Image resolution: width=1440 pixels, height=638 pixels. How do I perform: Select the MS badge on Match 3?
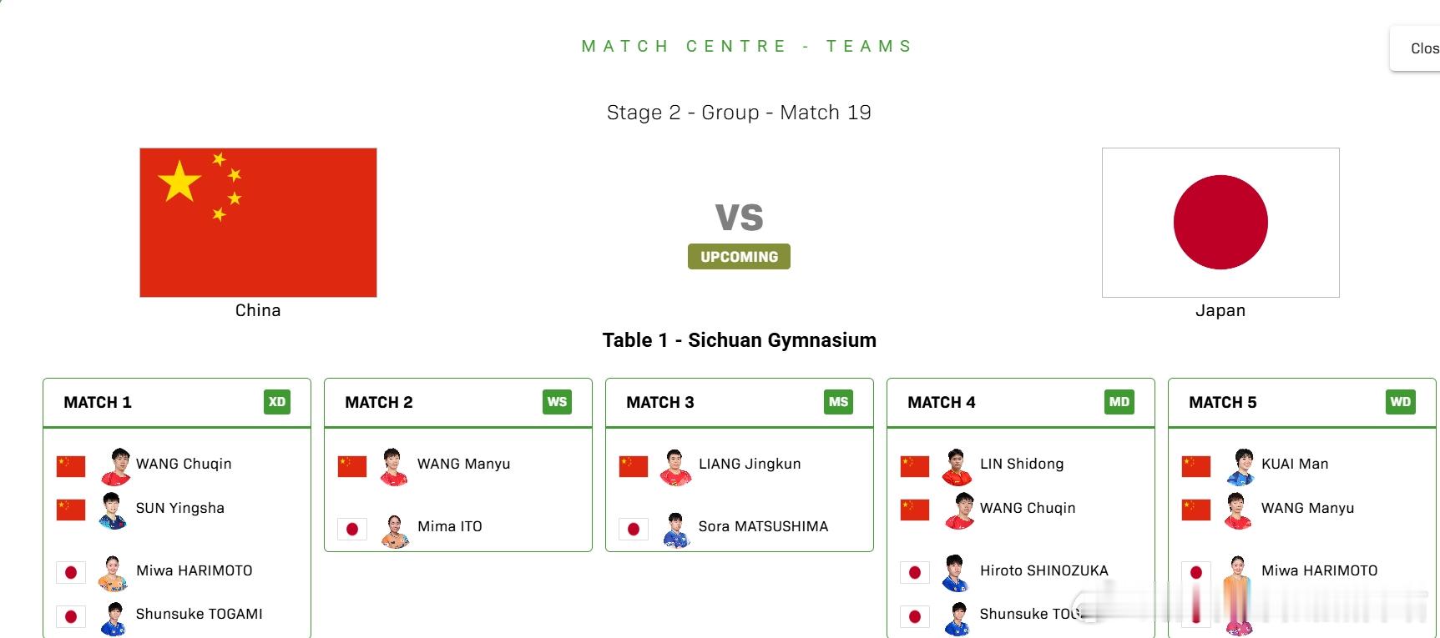click(x=839, y=402)
